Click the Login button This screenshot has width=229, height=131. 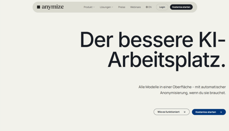[x=162, y=7]
